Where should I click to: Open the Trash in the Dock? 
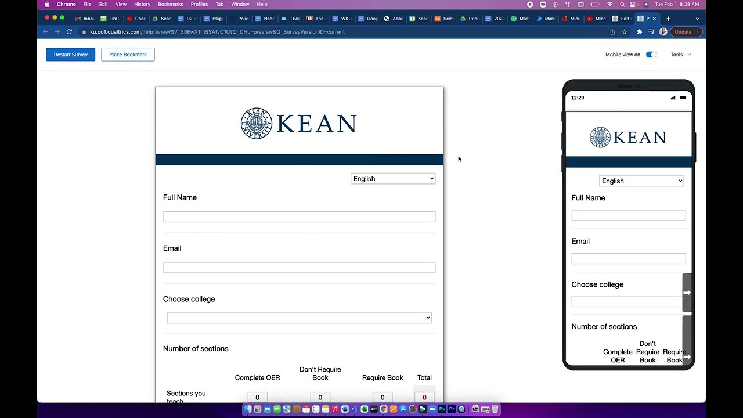[x=495, y=409]
